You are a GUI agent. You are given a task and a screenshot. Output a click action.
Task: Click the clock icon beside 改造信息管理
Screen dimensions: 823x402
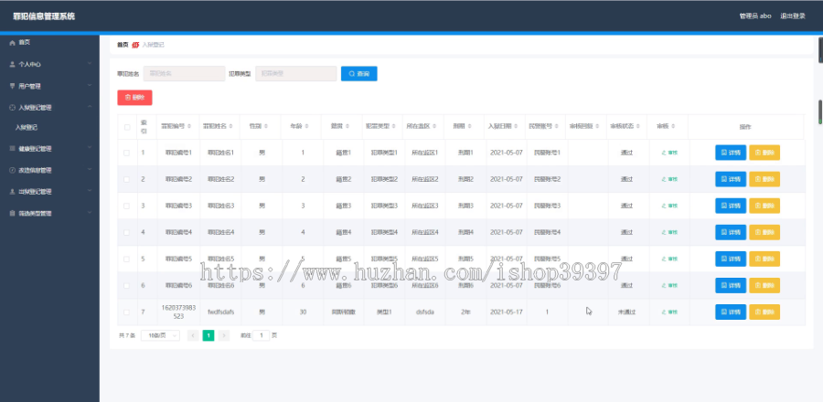click(x=13, y=170)
